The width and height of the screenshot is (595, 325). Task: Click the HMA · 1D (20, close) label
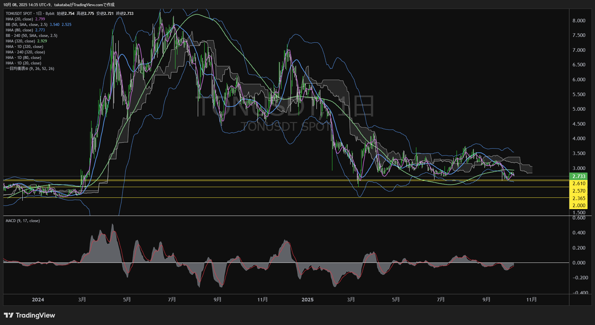click(x=23, y=63)
